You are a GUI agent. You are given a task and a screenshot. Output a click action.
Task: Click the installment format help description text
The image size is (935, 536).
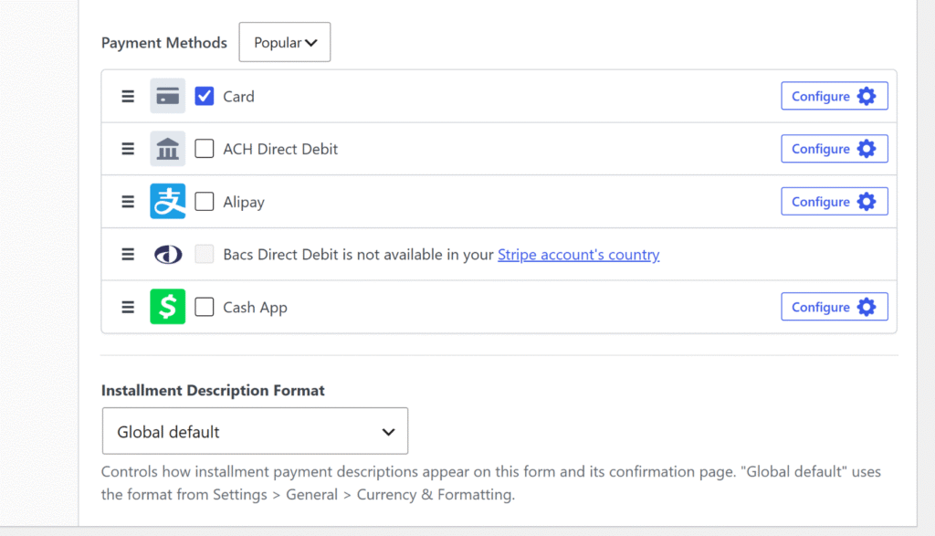pyautogui.click(x=490, y=483)
